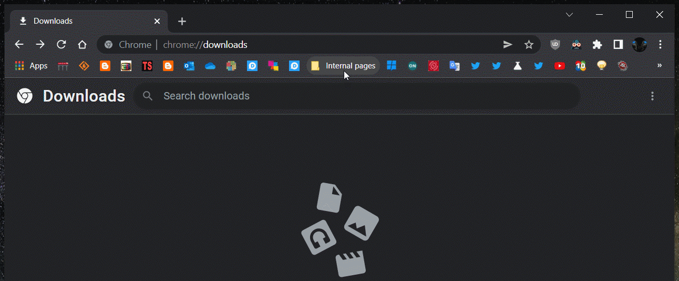Open the Google Translate bookmark
Viewport: 679px width, 281px height.
(455, 66)
